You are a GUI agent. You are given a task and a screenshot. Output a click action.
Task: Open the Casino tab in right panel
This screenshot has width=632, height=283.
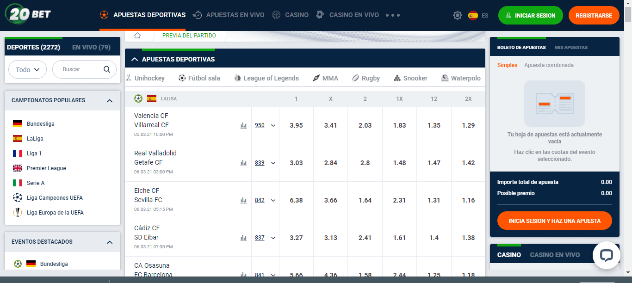[509, 255]
